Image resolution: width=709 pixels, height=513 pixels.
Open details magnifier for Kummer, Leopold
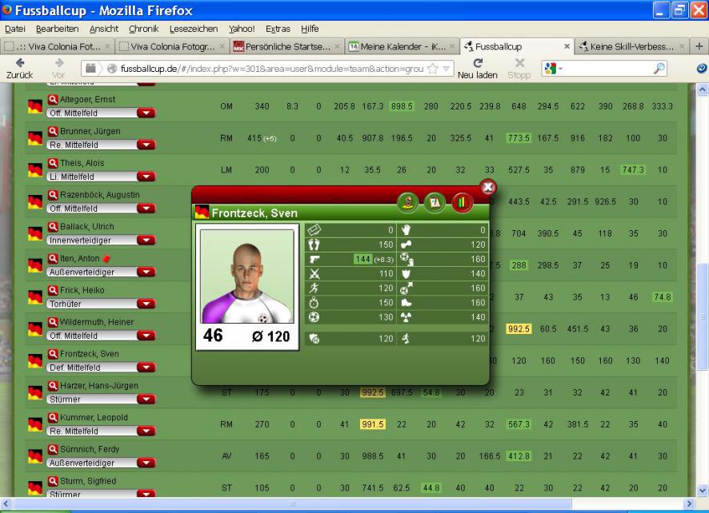point(53,418)
